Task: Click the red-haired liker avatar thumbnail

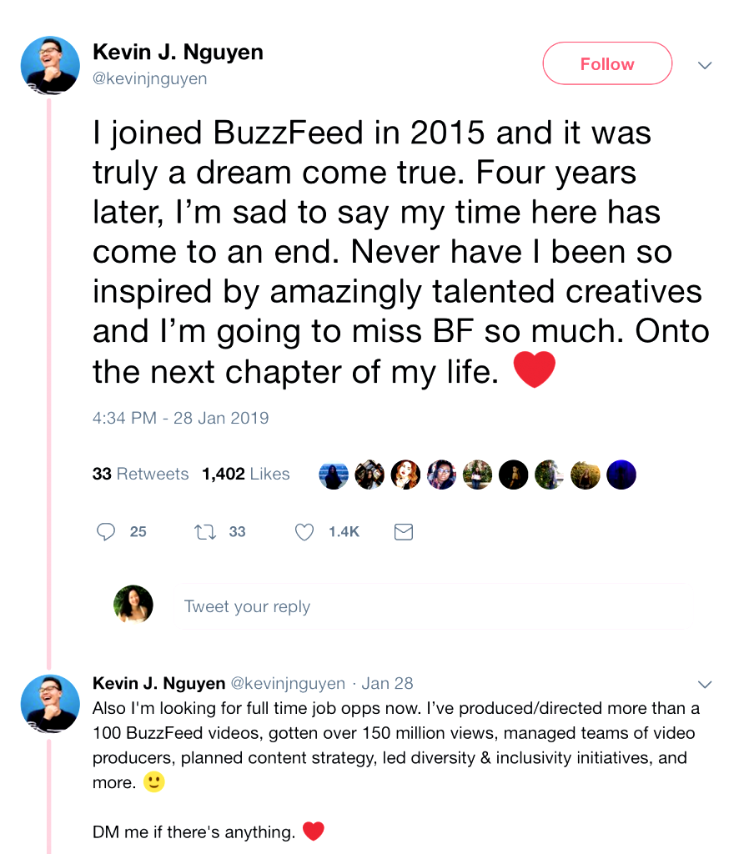Action: (405, 475)
